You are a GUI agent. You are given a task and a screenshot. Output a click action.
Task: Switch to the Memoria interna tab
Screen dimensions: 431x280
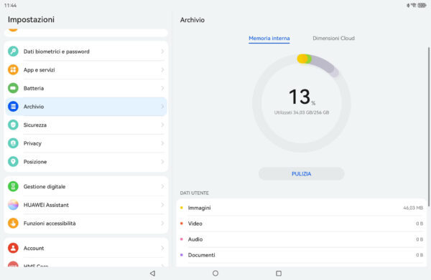(269, 39)
